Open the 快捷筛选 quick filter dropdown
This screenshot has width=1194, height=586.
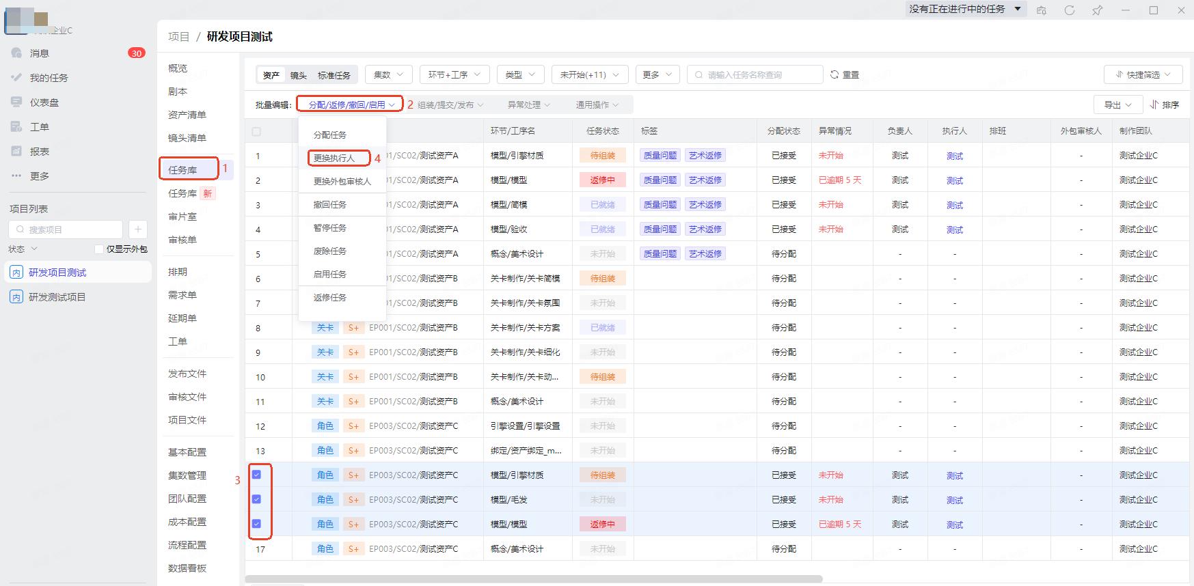click(x=1143, y=74)
